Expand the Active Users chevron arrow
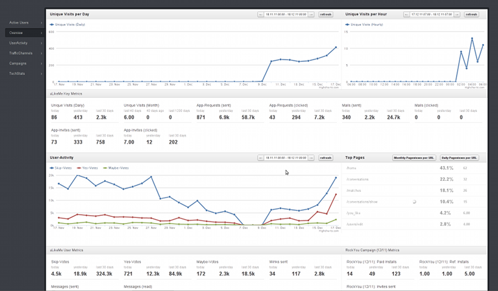 [41, 23]
